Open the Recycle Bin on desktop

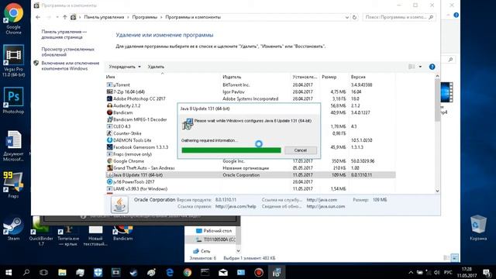pos(478,228)
